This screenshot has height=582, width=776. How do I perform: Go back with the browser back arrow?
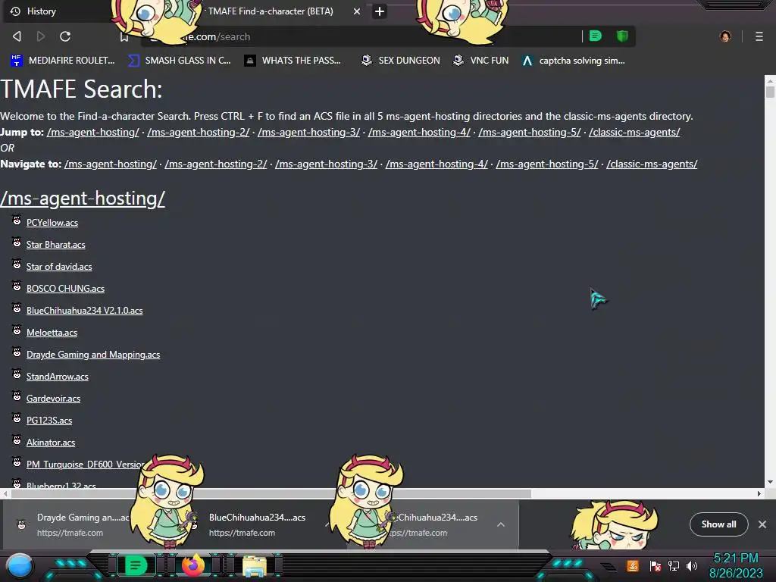[x=17, y=36]
